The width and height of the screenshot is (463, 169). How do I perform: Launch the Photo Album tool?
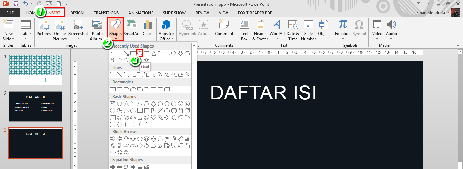[97, 30]
